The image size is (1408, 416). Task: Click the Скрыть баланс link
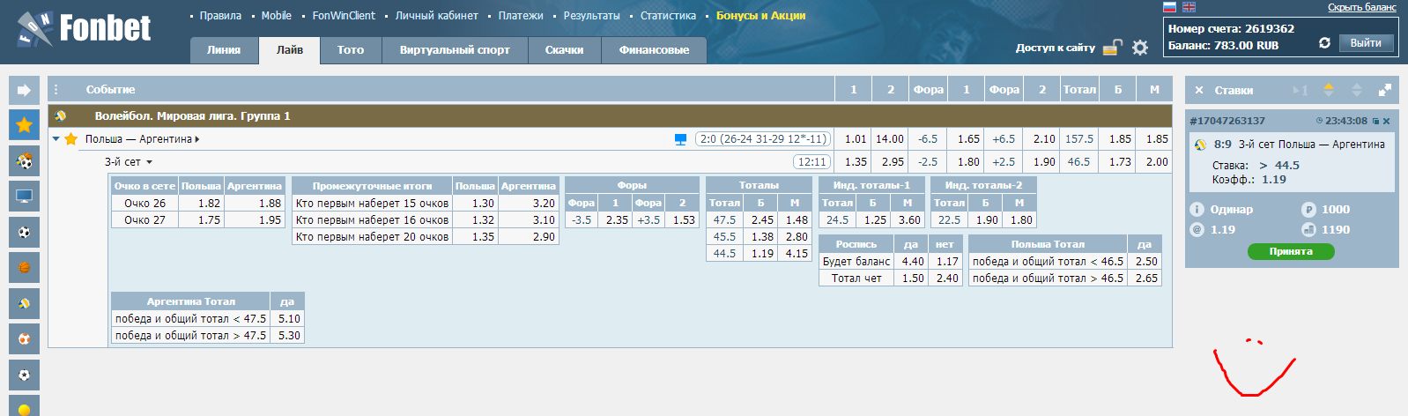coord(1362,7)
